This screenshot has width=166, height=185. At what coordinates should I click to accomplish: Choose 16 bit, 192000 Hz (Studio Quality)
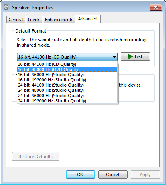tap(67, 80)
